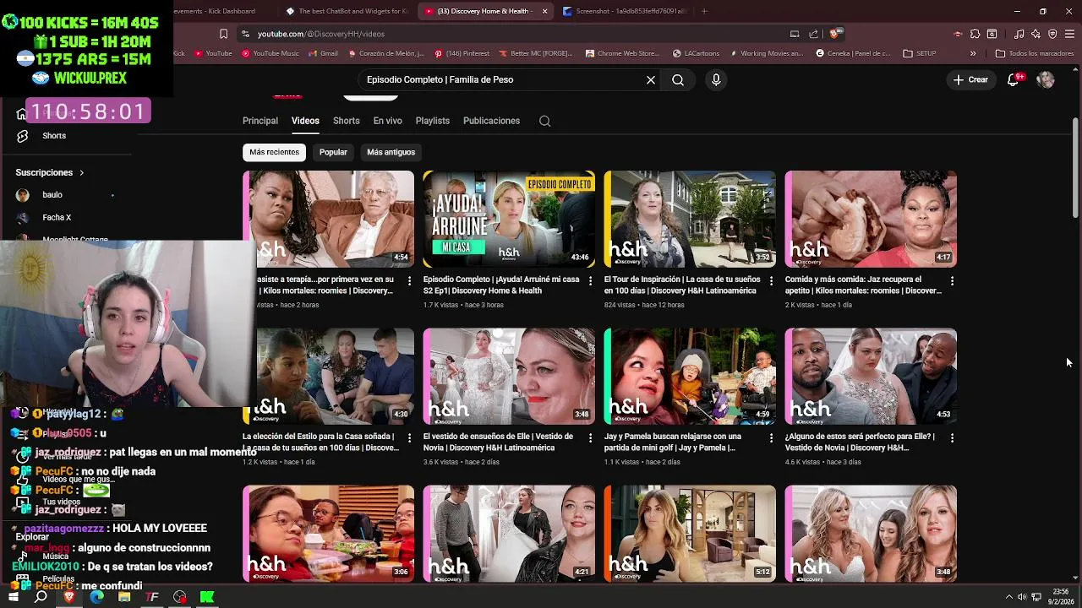Open the Windows Start button

[x=14, y=597]
